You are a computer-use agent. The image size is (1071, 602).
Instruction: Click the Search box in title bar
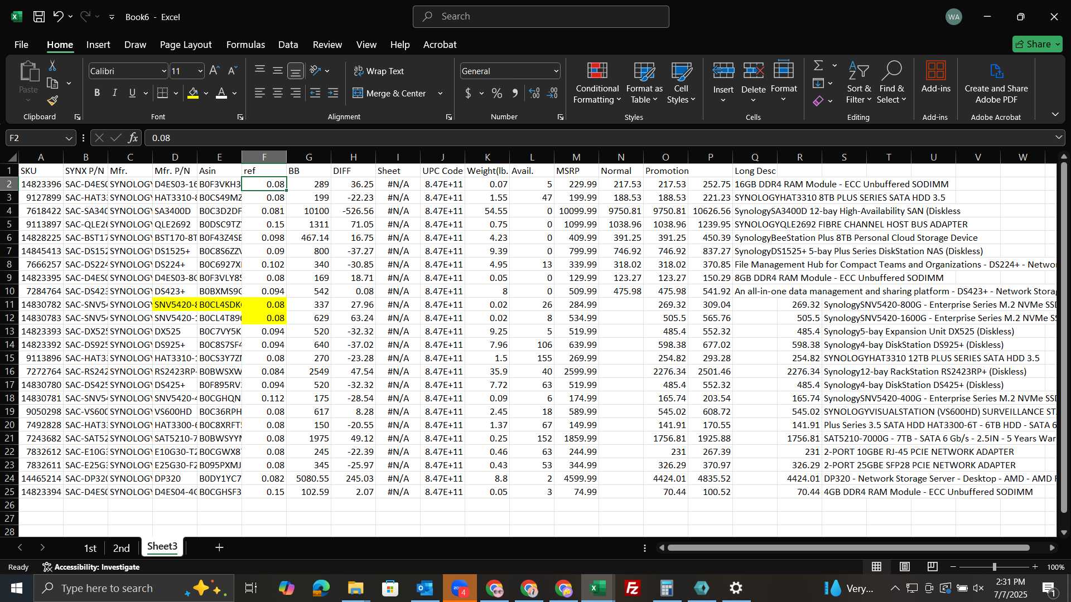(541, 17)
